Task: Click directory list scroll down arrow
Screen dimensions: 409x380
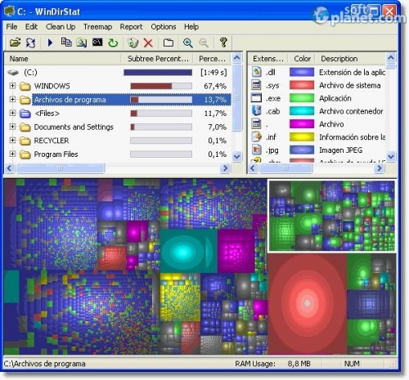Action: [x=236, y=157]
